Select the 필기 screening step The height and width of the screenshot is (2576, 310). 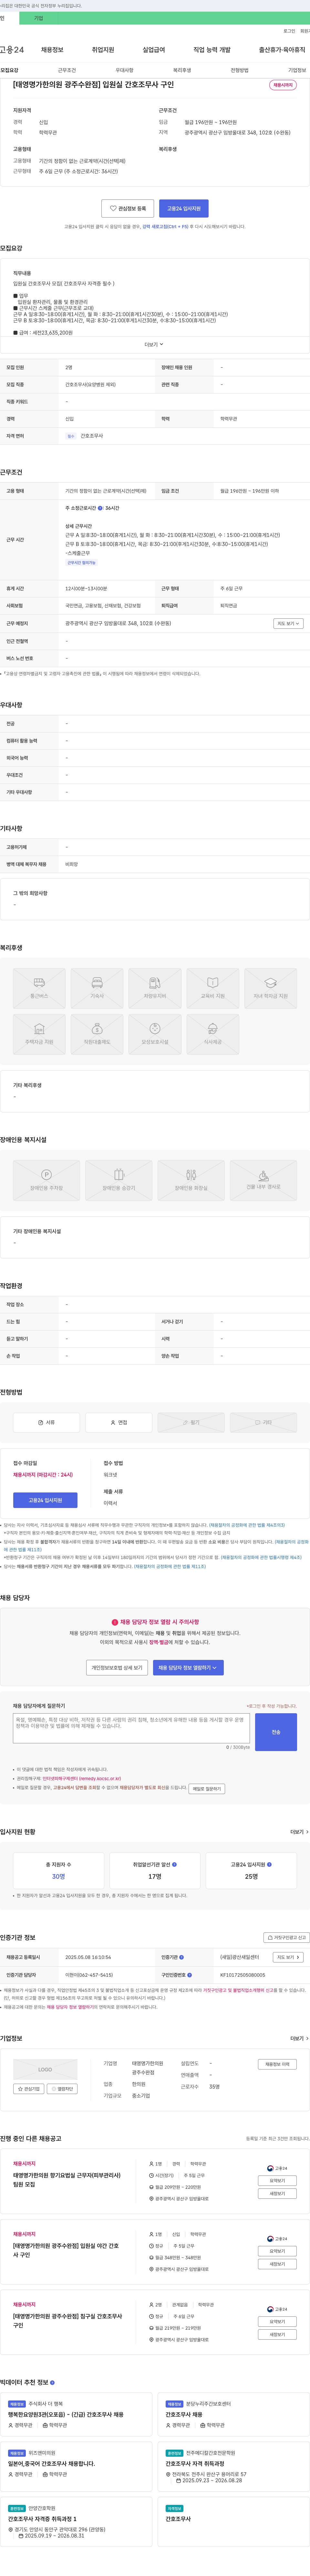[191, 1422]
